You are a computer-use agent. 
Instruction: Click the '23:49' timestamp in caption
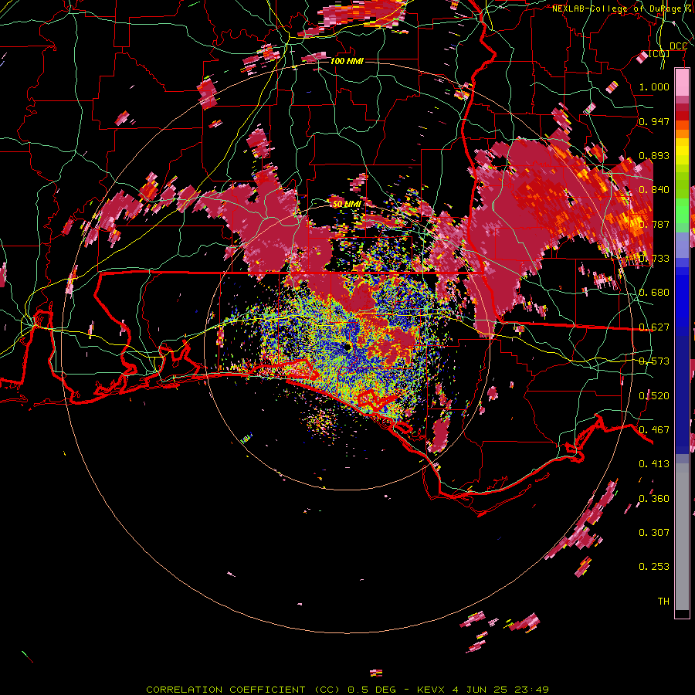tap(532, 690)
